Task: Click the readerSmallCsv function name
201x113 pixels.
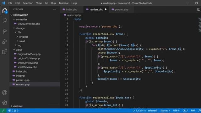Action: (x=104, y=34)
